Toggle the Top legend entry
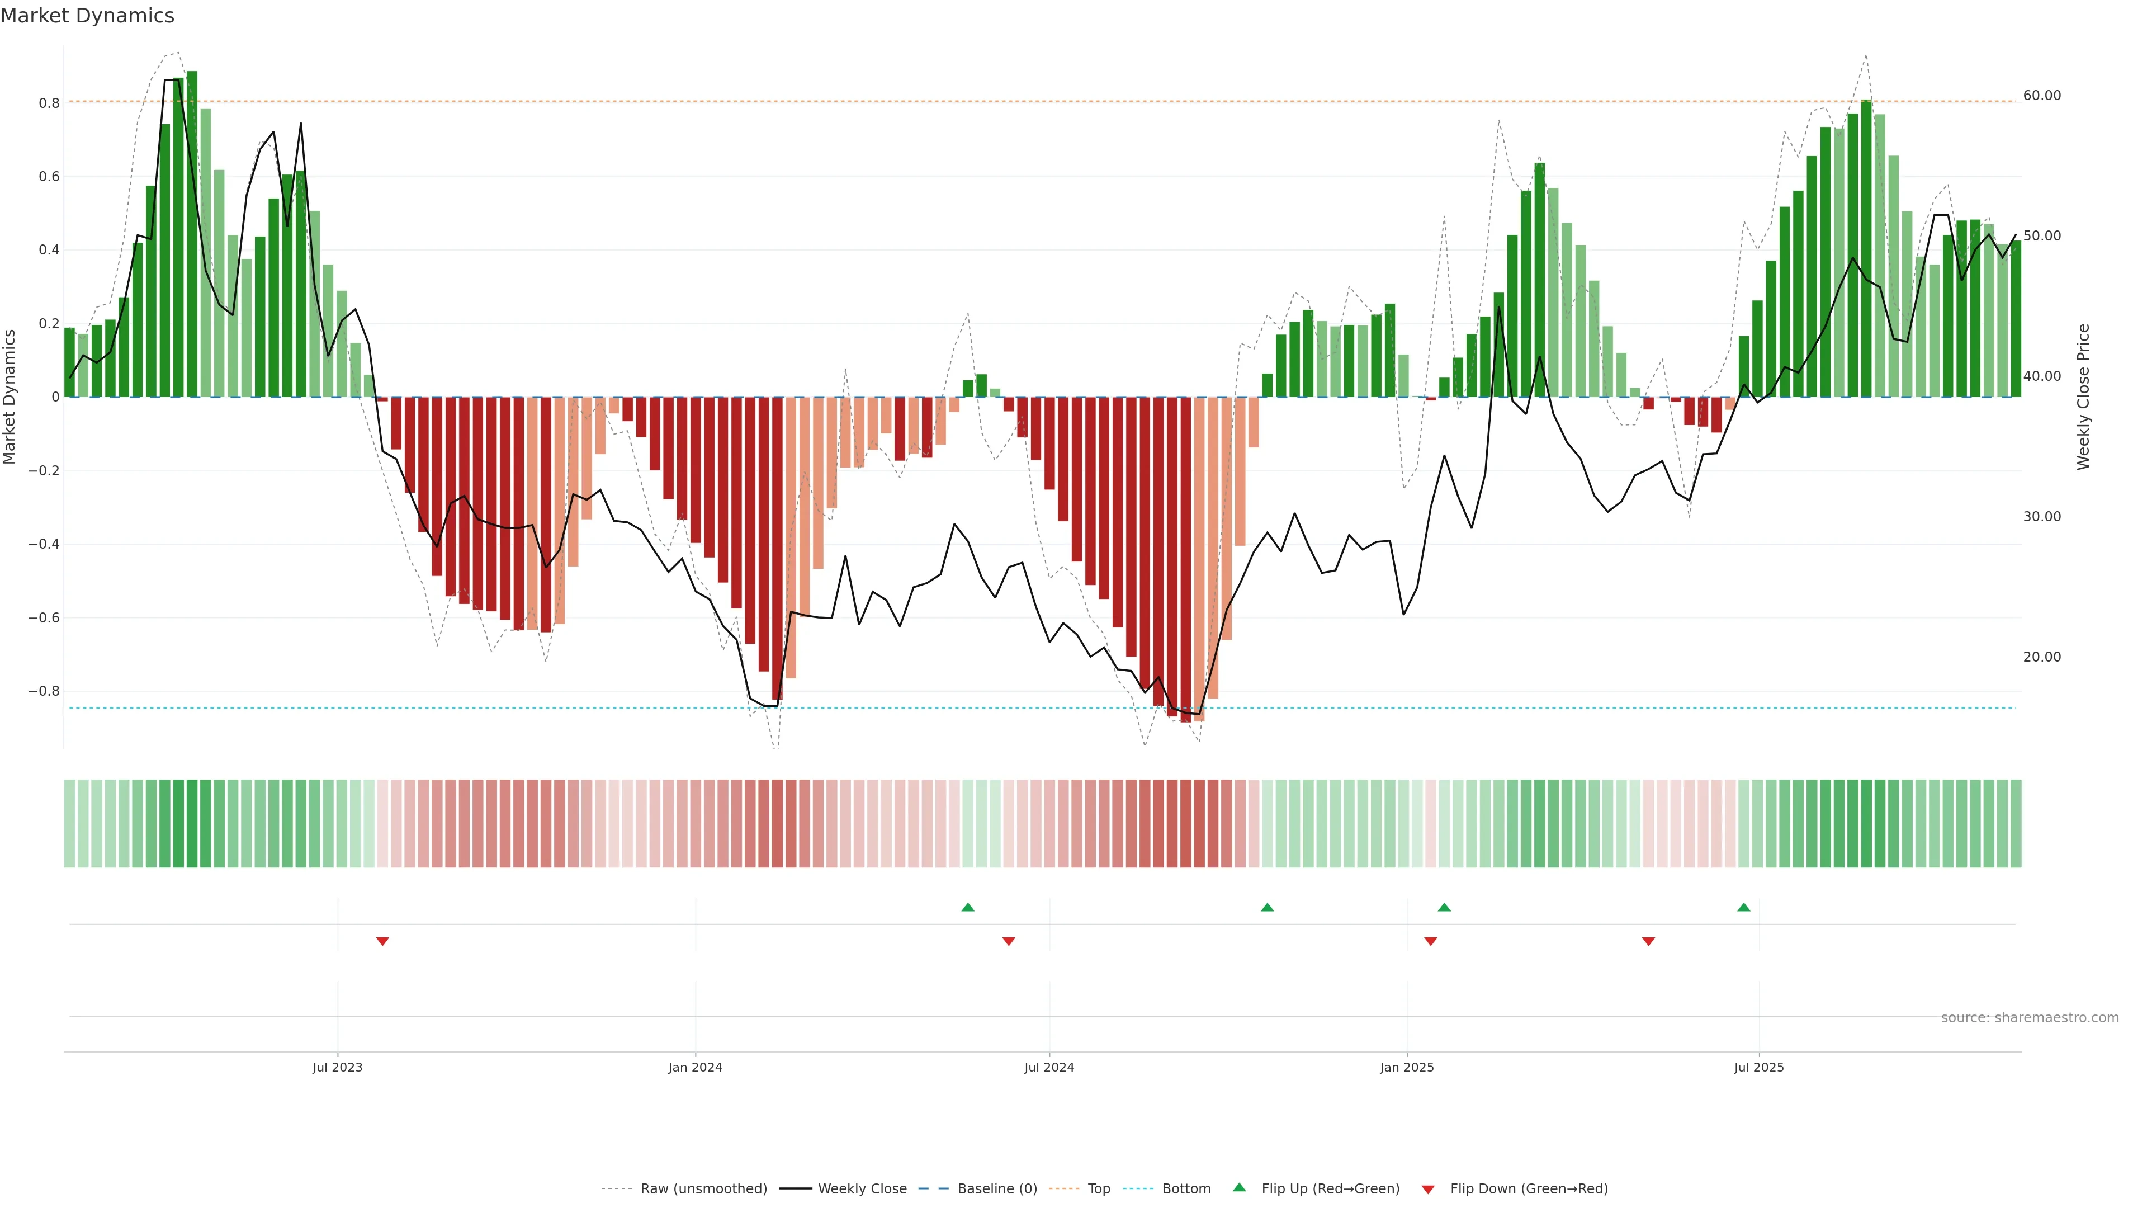The image size is (2147, 1208). pyautogui.click(x=1099, y=1189)
